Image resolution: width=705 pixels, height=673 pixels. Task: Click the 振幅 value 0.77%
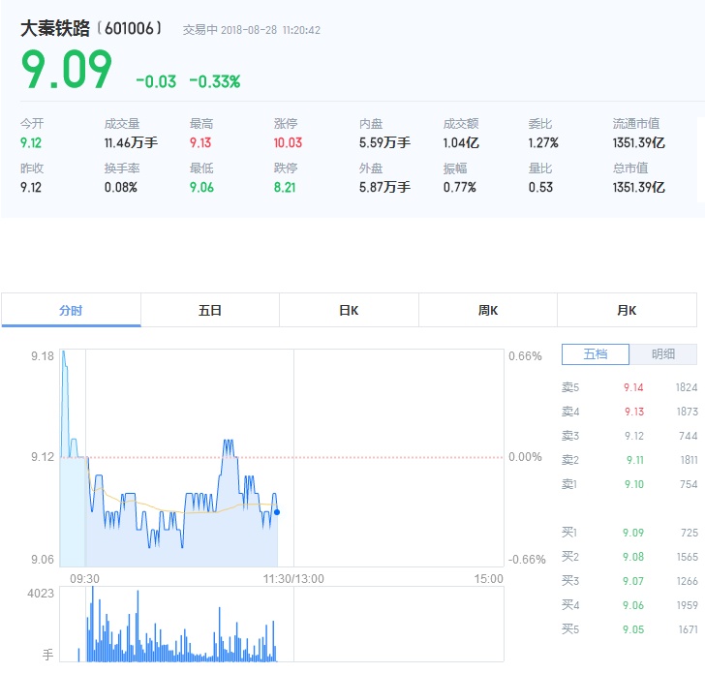(x=459, y=187)
